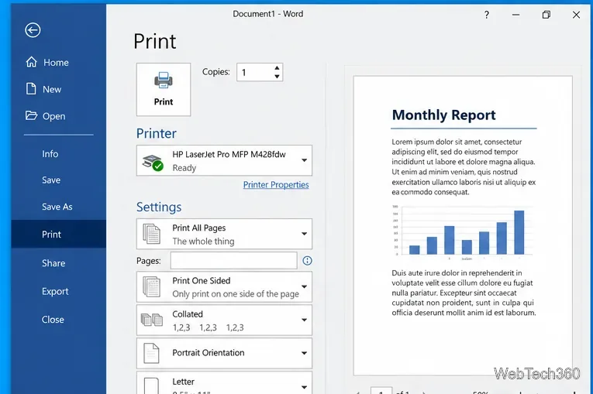
Task: Expand the Print All Pages dropdown
Action: [224, 234]
